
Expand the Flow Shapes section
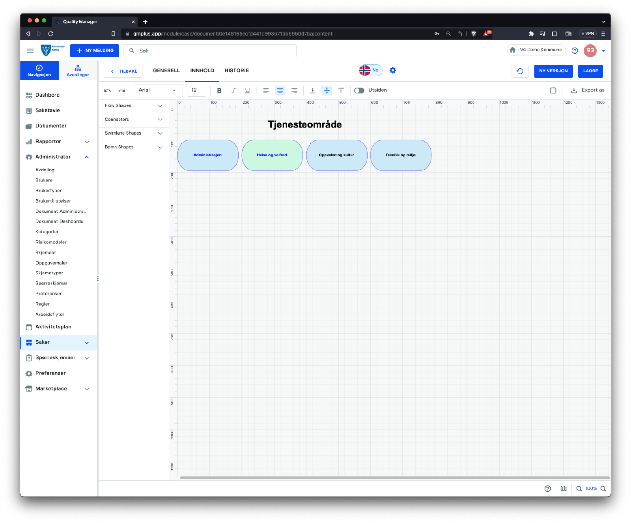tap(133, 106)
